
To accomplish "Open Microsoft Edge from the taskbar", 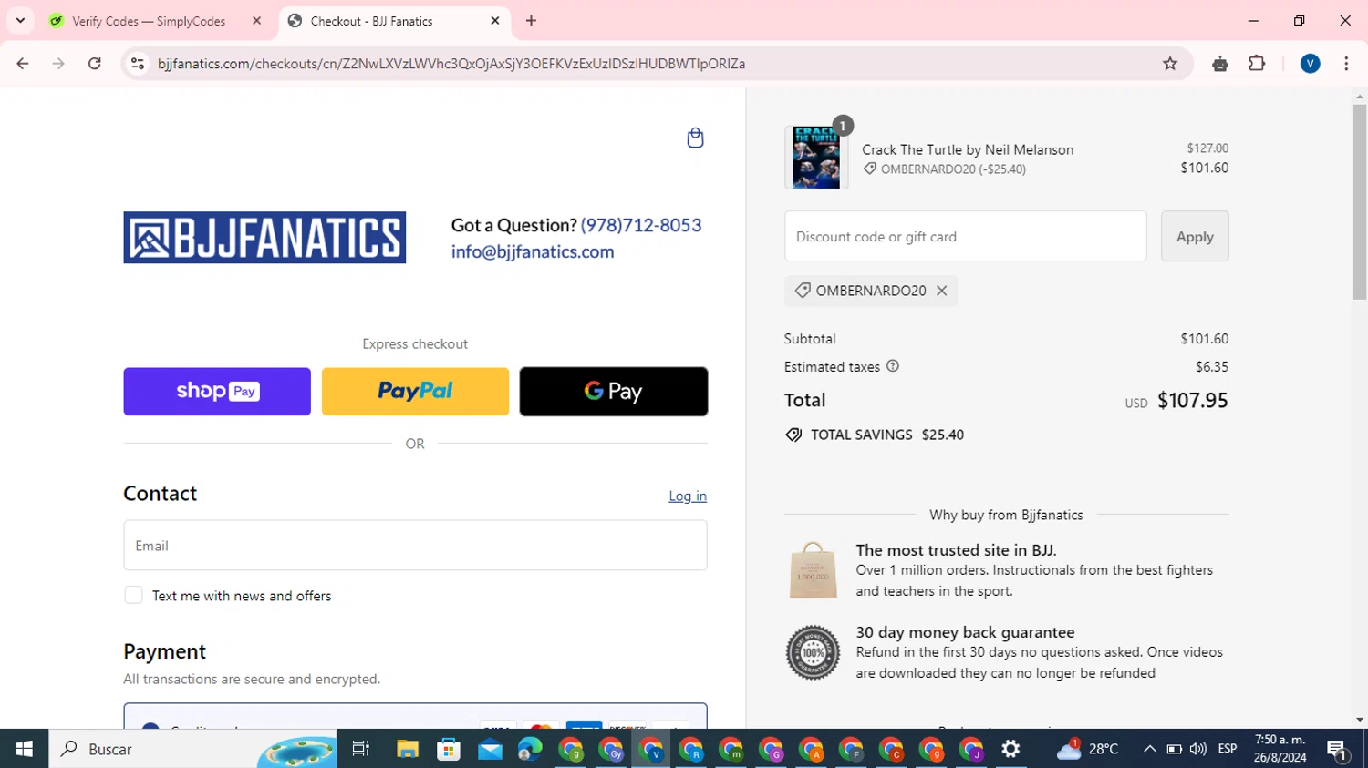I will coord(530,749).
